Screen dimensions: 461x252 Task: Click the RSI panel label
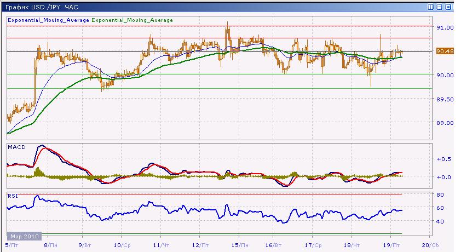click(12, 194)
